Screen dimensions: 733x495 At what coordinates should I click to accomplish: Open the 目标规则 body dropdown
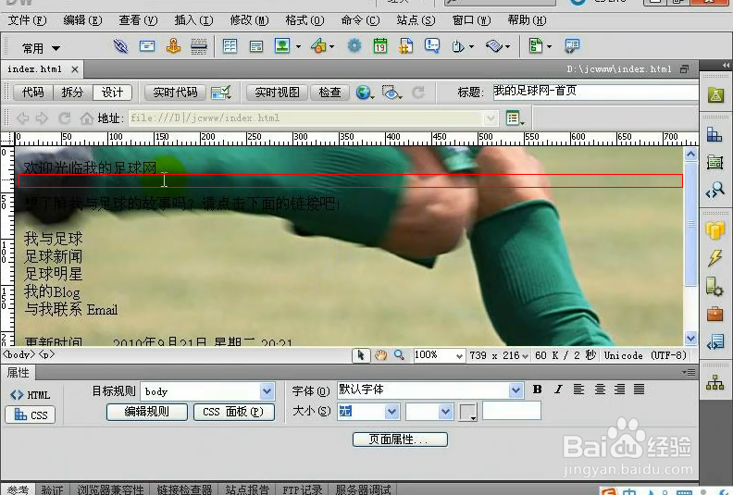point(267,391)
